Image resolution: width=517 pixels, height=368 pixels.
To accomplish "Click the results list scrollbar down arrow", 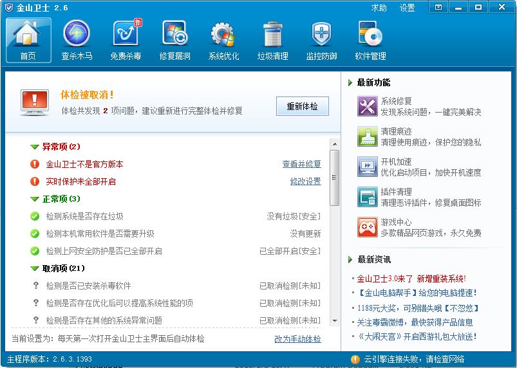I will click(x=334, y=320).
